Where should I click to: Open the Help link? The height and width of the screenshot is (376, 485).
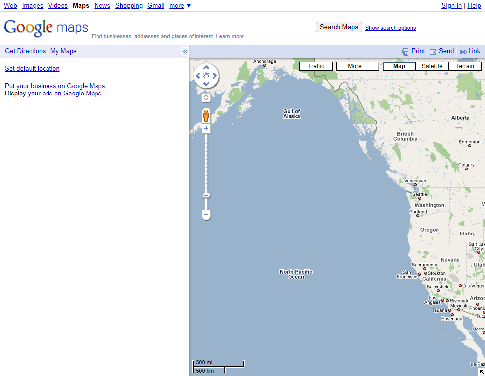point(474,6)
